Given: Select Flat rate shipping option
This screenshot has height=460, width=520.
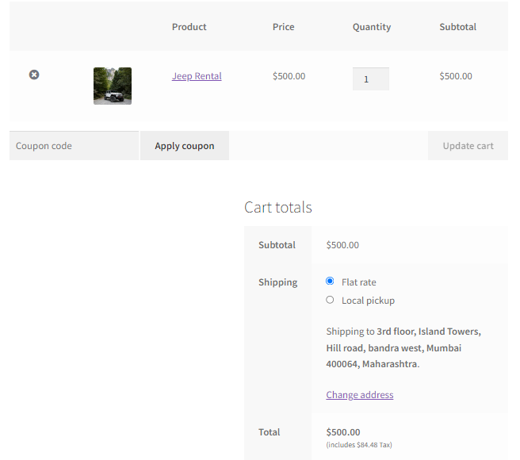Looking at the screenshot, I should point(330,281).
